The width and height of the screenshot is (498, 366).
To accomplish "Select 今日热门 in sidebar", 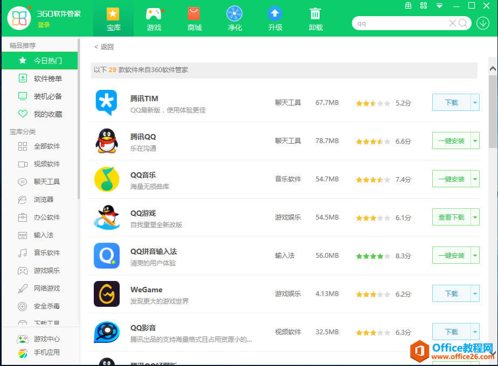I will point(40,60).
